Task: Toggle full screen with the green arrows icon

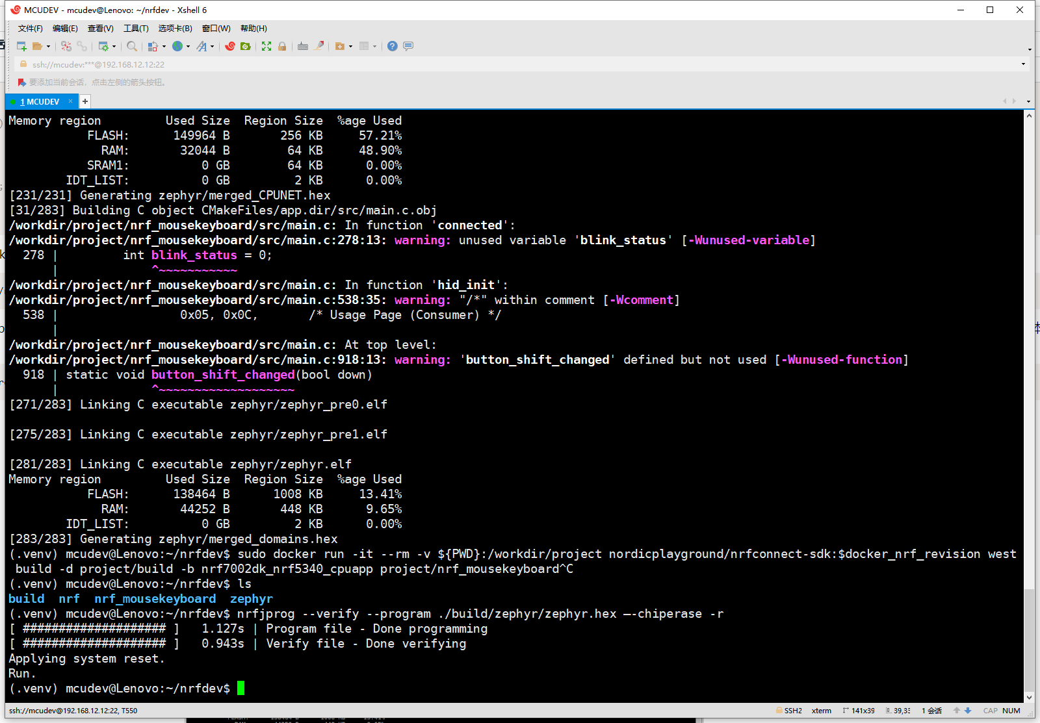Action: (266, 46)
